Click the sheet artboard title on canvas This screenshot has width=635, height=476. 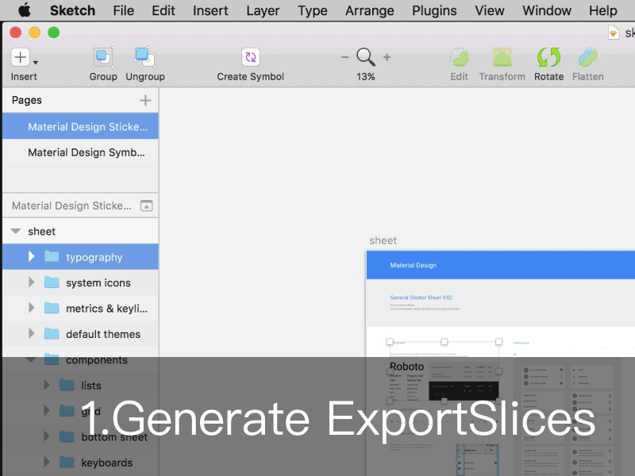coord(383,240)
